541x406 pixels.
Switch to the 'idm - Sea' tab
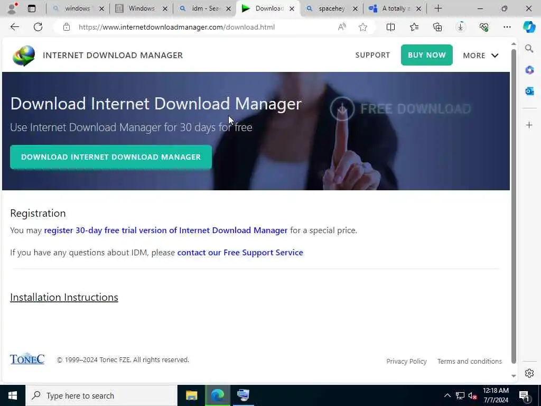click(205, 8)
